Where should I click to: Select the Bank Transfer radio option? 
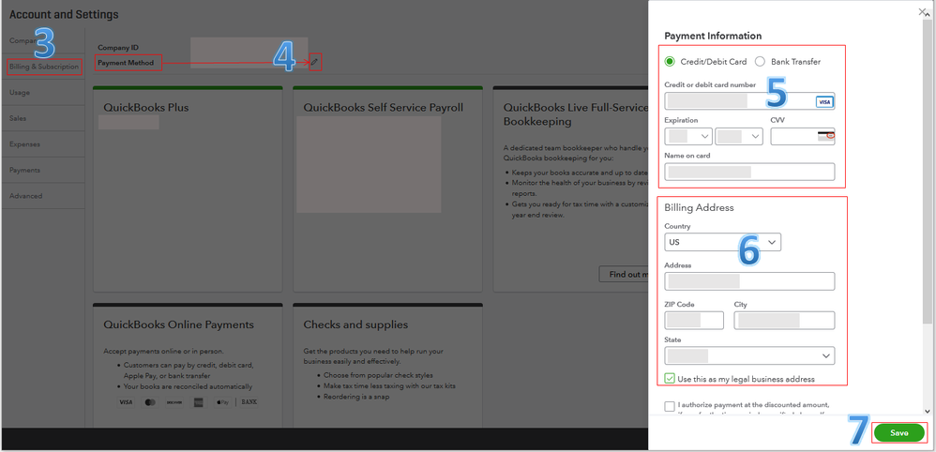[760, 62]
